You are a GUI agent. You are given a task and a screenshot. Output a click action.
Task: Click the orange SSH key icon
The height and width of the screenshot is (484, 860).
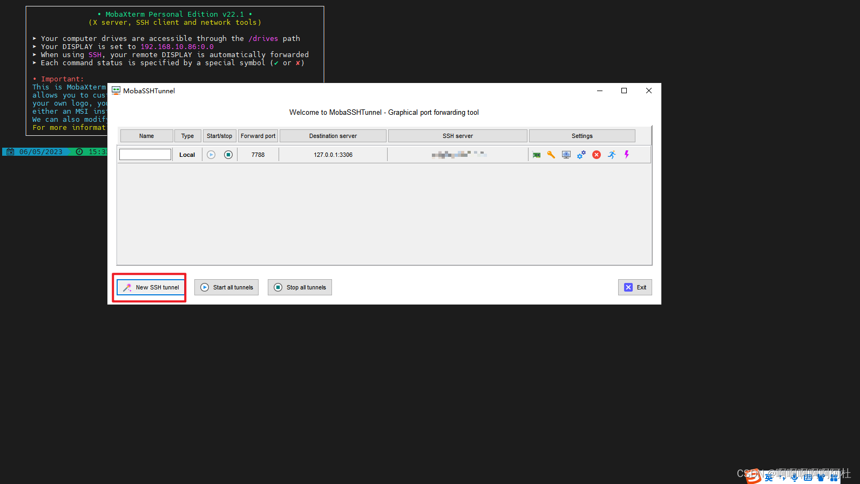coord(551,155)
